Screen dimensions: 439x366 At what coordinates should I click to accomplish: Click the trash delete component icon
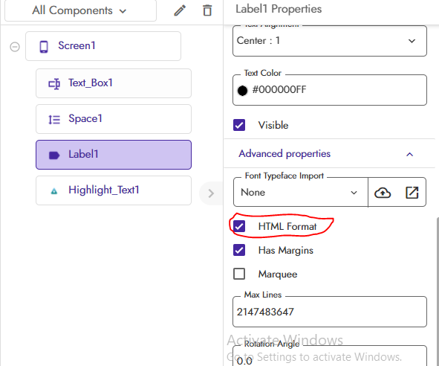click(207, 10)
